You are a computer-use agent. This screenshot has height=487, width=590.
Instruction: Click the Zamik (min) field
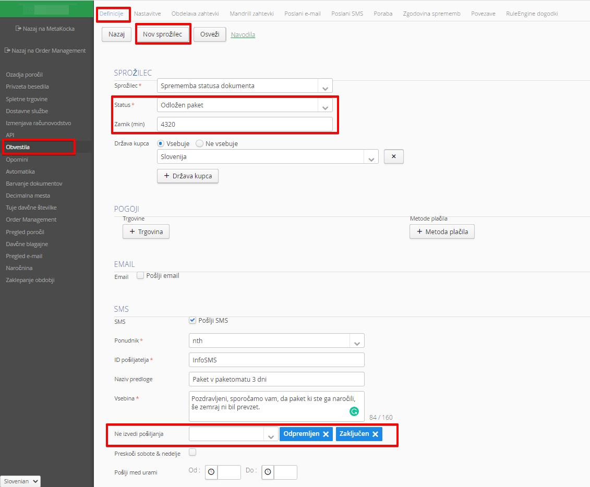pos(245,124)
